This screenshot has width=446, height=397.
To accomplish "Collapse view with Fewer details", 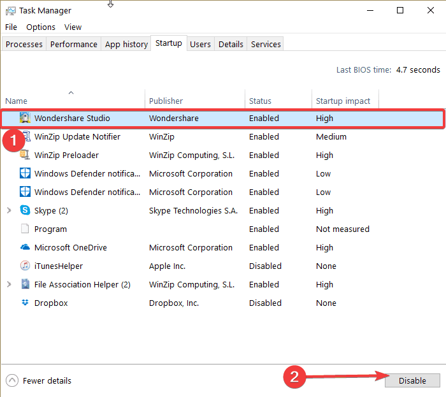I will (39, 380).
